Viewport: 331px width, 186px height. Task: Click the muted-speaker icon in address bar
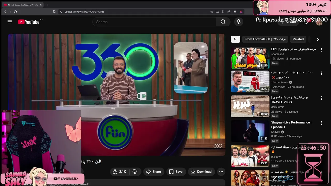click(x=212, y=12)
